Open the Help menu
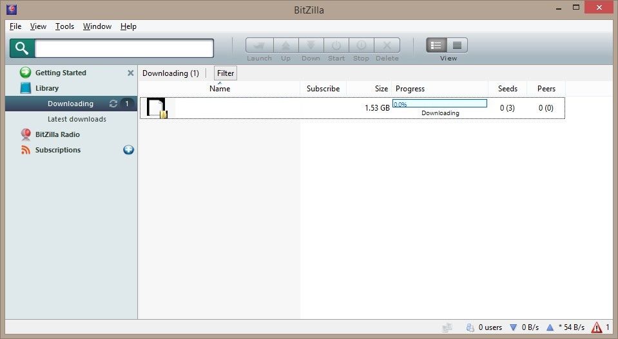The width and height of the screenshot is (618, 339). pos(128,26)
